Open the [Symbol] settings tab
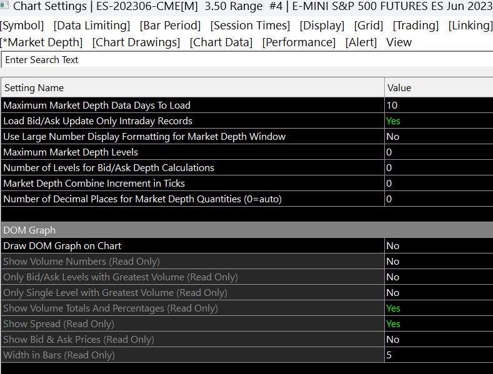The height and width of the screenshot is (374, 493). tap(22, 26)
